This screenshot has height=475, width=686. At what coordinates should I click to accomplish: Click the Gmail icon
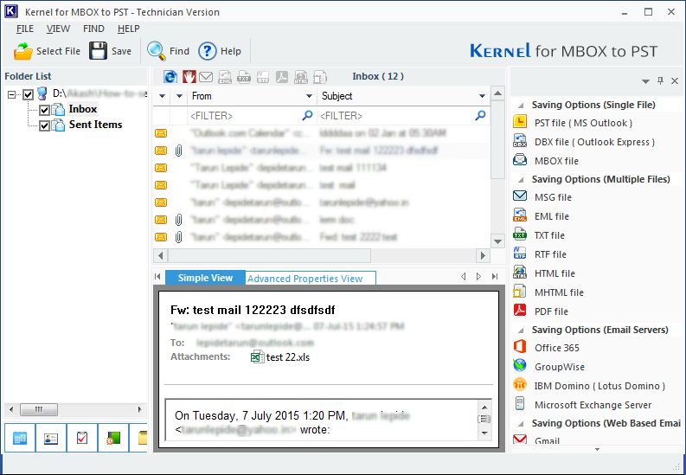click(520, 439)
